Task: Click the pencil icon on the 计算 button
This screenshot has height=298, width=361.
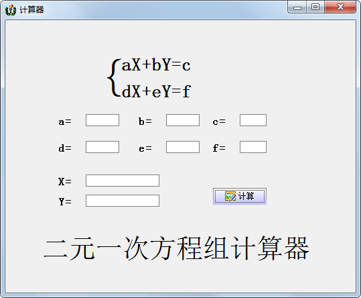Action: (x=230, y=196)
